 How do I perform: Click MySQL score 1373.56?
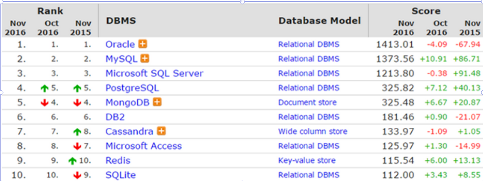click(395, 59)
